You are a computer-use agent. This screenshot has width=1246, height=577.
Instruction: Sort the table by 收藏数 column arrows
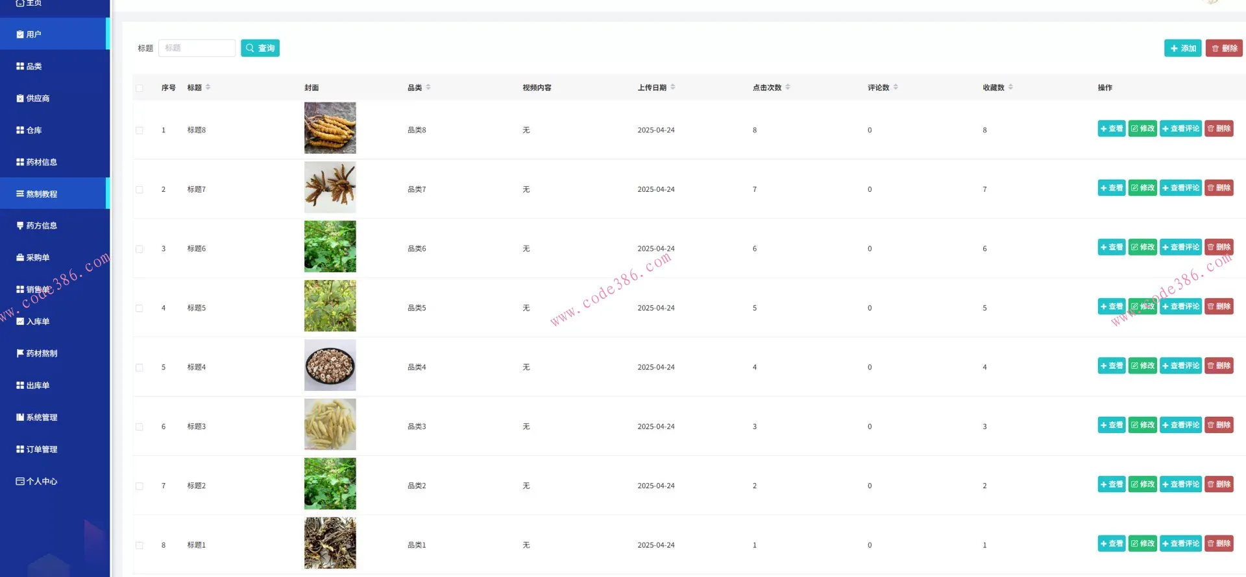point(1010,87)
